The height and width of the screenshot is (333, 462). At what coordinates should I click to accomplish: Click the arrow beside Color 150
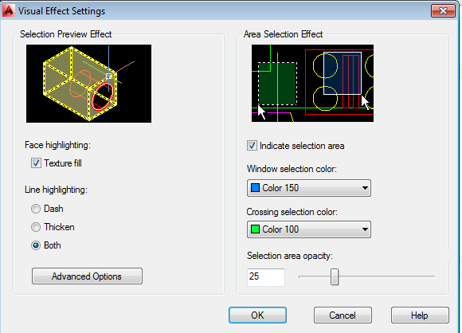365,188
